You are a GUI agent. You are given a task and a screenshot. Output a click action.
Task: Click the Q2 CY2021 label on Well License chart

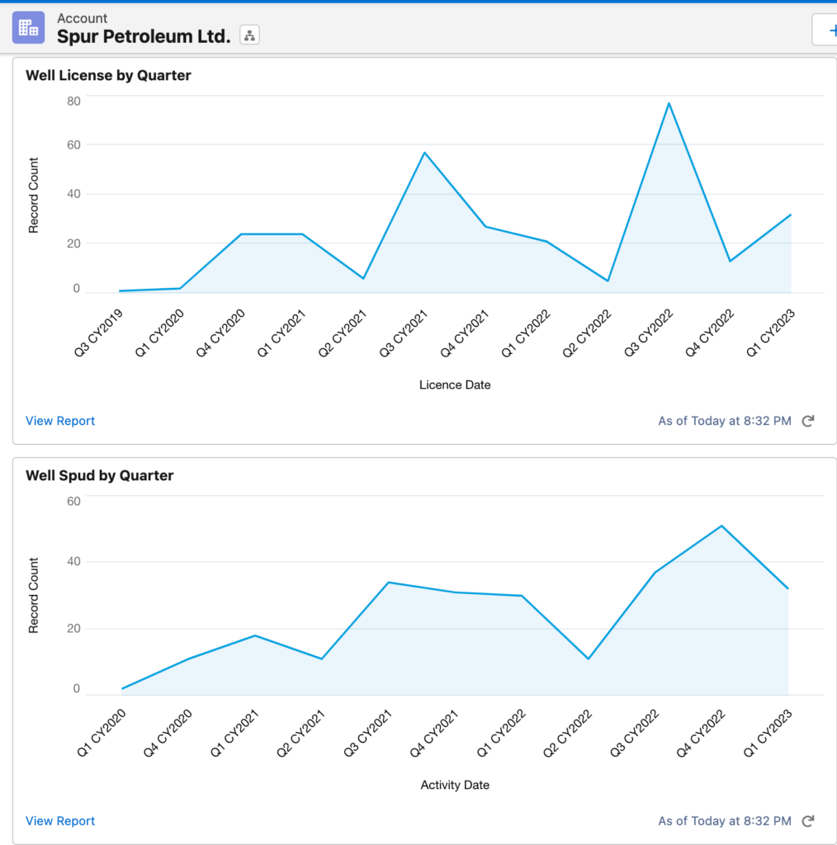pos(343,333)
